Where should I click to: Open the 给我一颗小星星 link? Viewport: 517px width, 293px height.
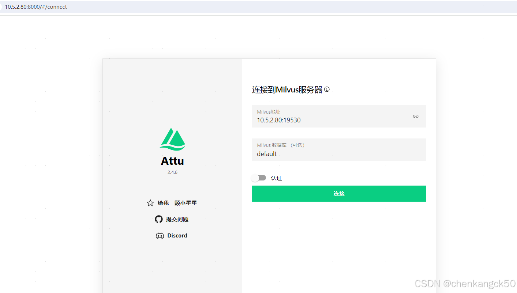pos(177,203)
